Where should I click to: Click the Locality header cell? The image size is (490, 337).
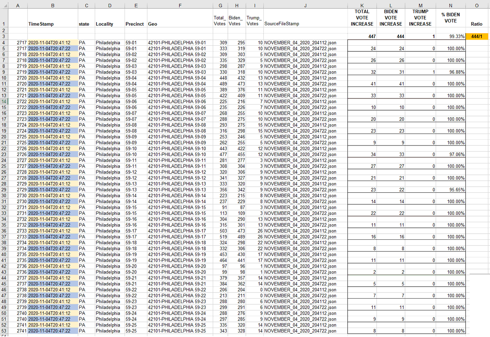click(109, 18)
